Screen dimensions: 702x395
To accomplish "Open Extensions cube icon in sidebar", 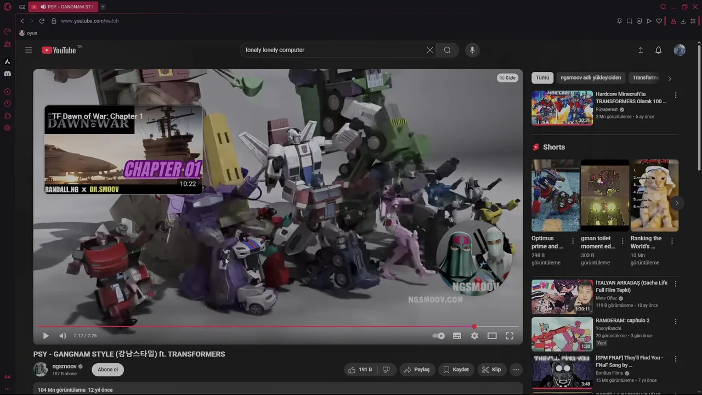I will 8,116.
